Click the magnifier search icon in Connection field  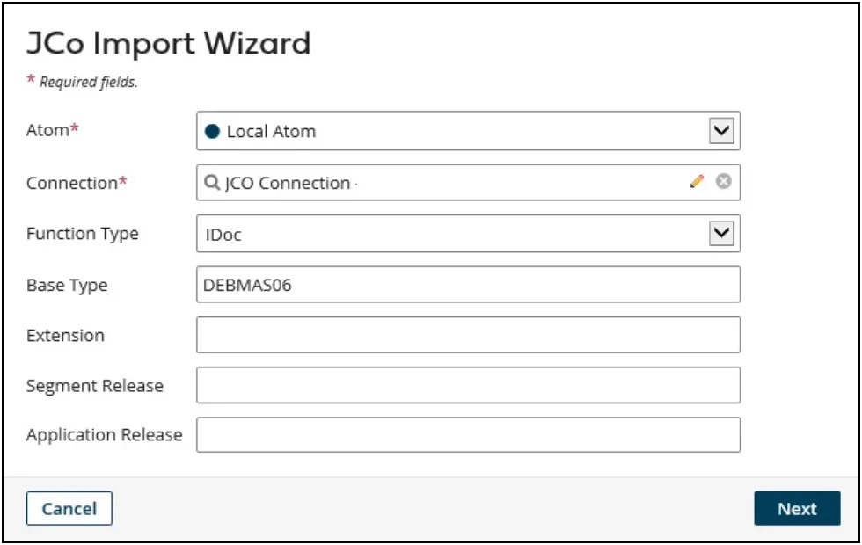tap(213, 182)
